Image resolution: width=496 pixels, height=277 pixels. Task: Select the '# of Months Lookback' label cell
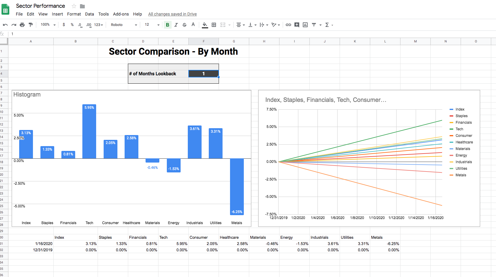[158, 74]
